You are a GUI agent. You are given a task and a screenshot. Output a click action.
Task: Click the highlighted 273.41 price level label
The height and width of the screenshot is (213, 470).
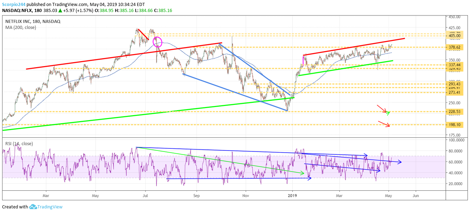pyautogui.click(x=454, y=93)
